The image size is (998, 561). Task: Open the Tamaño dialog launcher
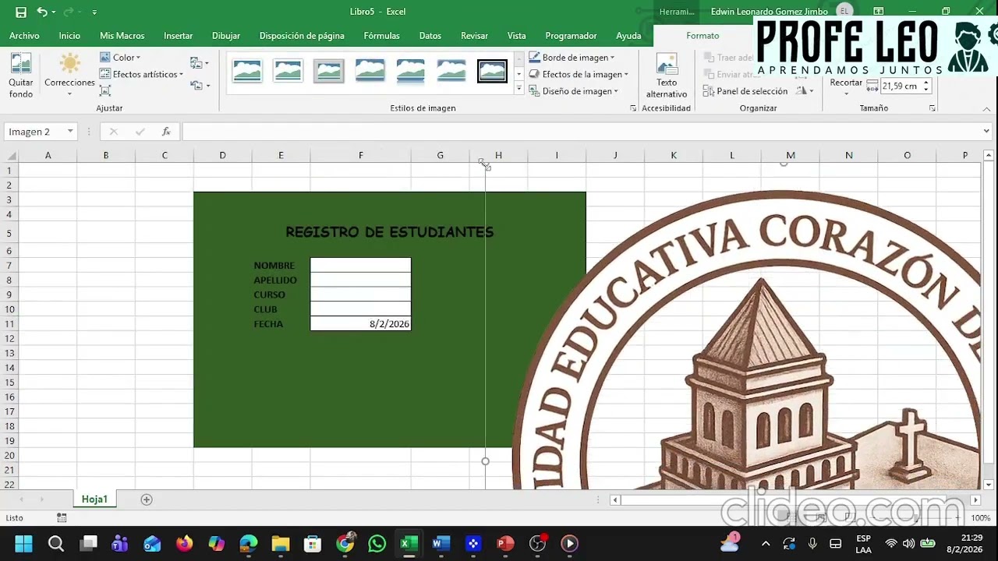tap(933, 108)
